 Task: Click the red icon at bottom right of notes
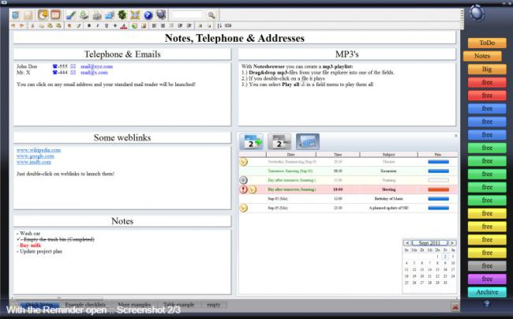(455, 306)
